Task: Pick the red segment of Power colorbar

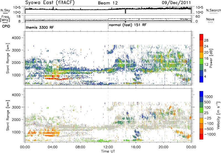Action: point(201,37)
